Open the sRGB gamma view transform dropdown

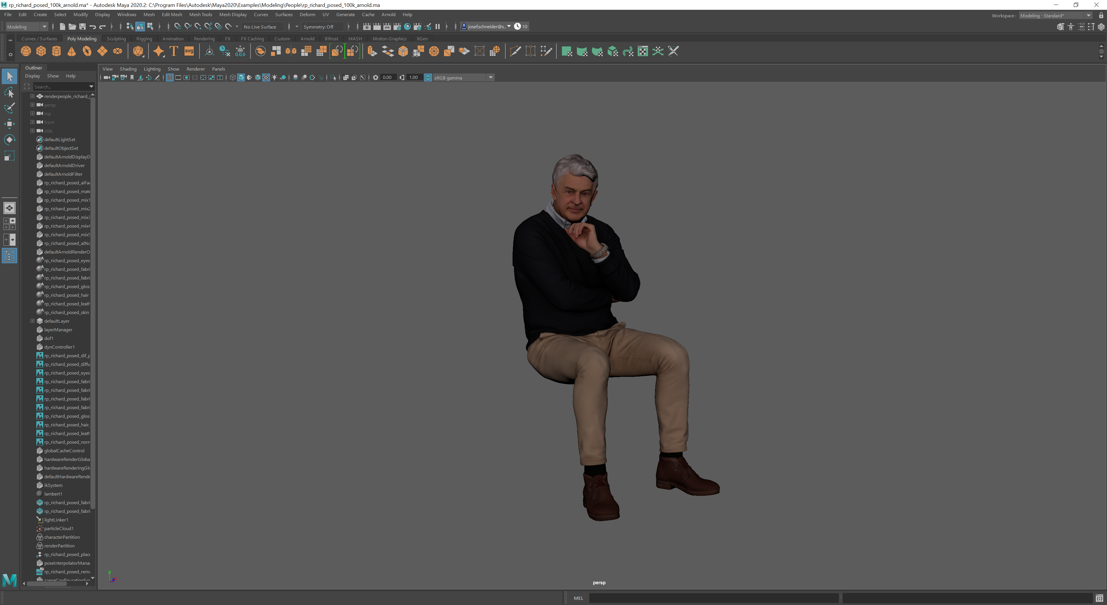point(490,78)
